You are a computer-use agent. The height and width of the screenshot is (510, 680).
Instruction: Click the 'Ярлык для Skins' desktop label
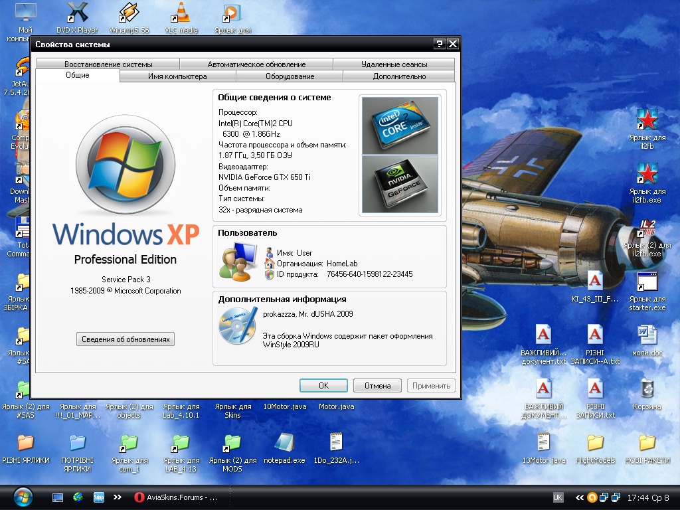pyautogui.click(x=233, y=410)
